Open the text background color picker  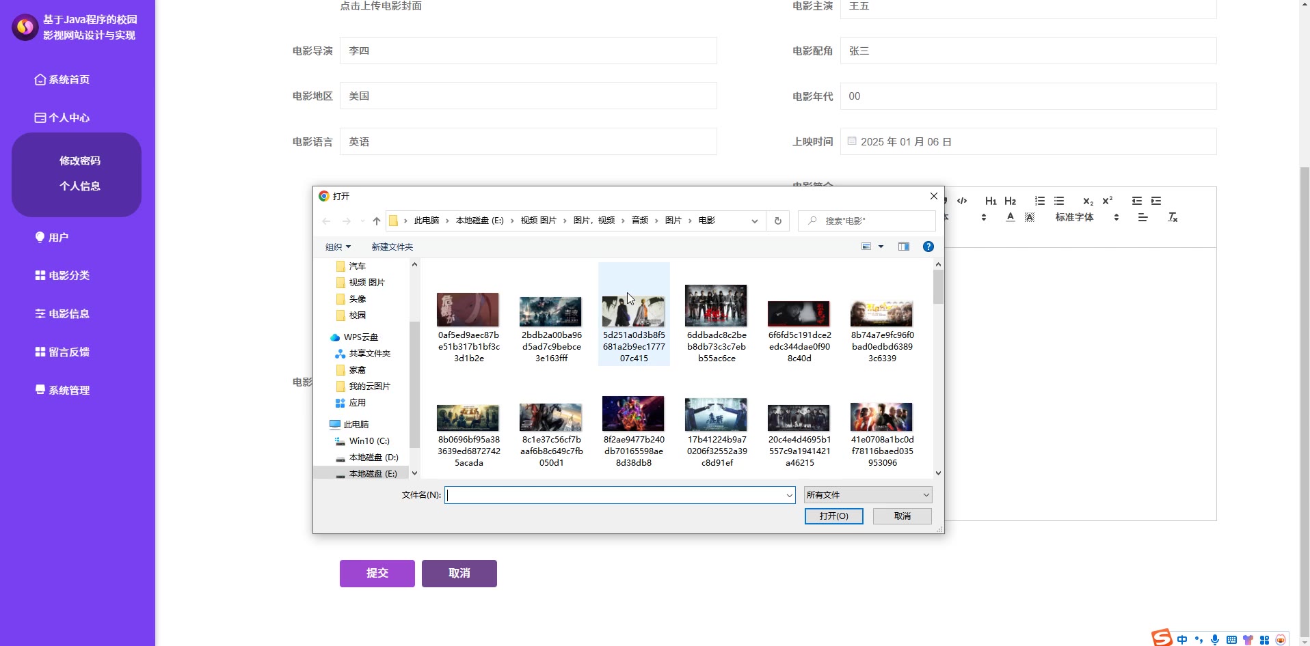[1030, 217]
